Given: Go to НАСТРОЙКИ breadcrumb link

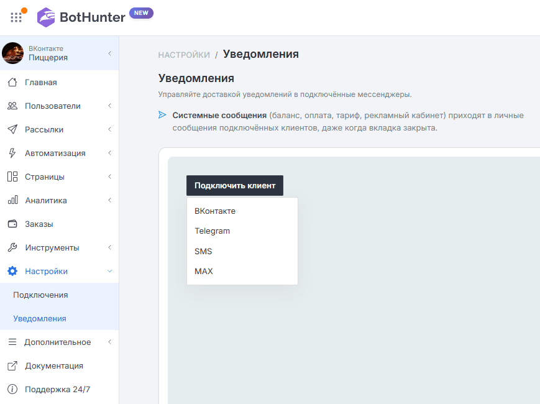Looking at the screenshot, I should pyautogui.click(x=184, y=55).
